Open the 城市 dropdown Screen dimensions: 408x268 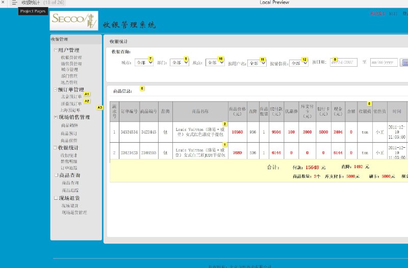click(x=144, y=63)
